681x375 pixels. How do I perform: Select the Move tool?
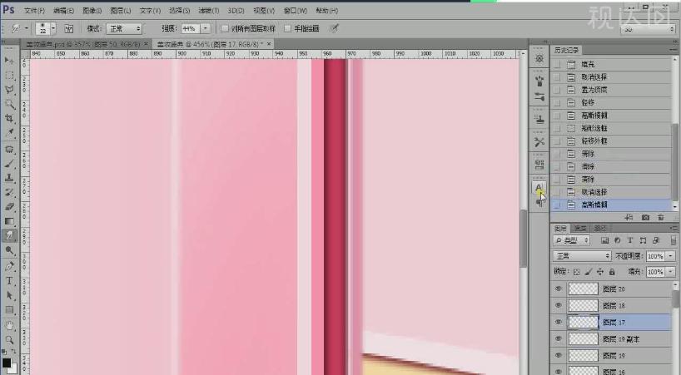[9, 60]
